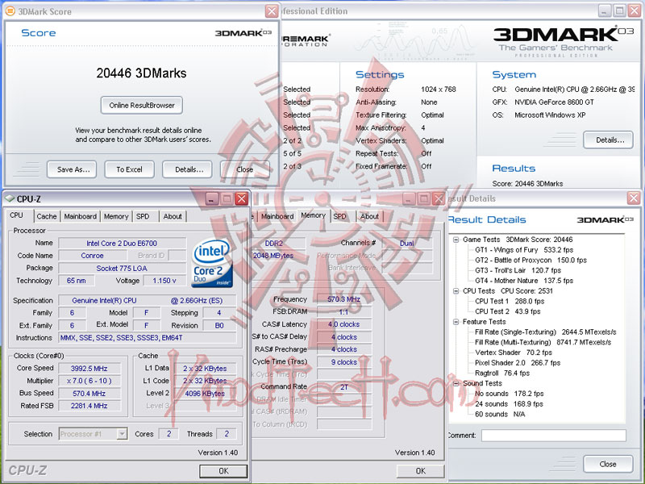Image resolution: width=645 pixels, height=484 pixels.
Task: Switch to CPU tab in front CPU-Z
Action: (x=16, y=215)
